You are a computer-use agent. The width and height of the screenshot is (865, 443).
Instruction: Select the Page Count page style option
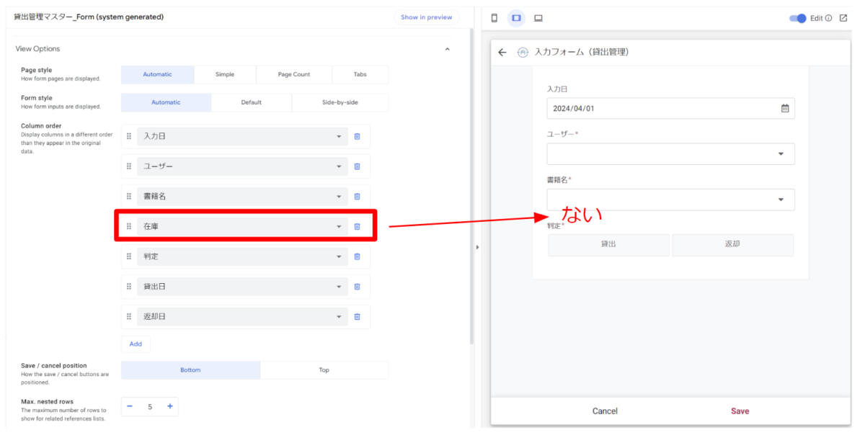click(x=293, y=74)
